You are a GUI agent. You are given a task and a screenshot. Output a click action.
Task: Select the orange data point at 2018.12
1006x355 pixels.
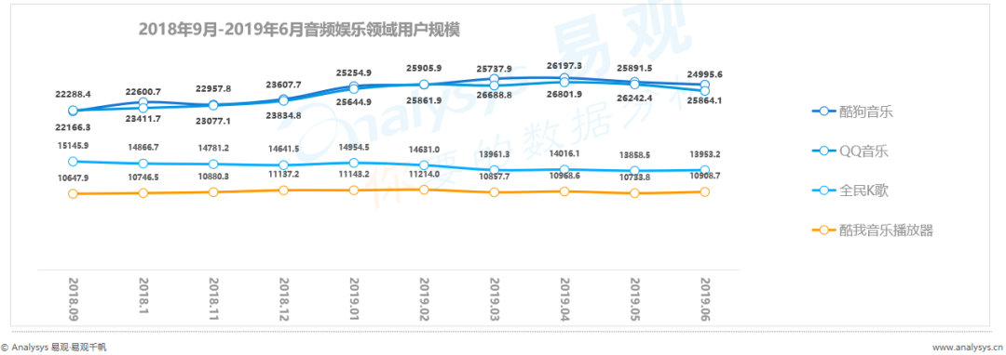point(283,190)
